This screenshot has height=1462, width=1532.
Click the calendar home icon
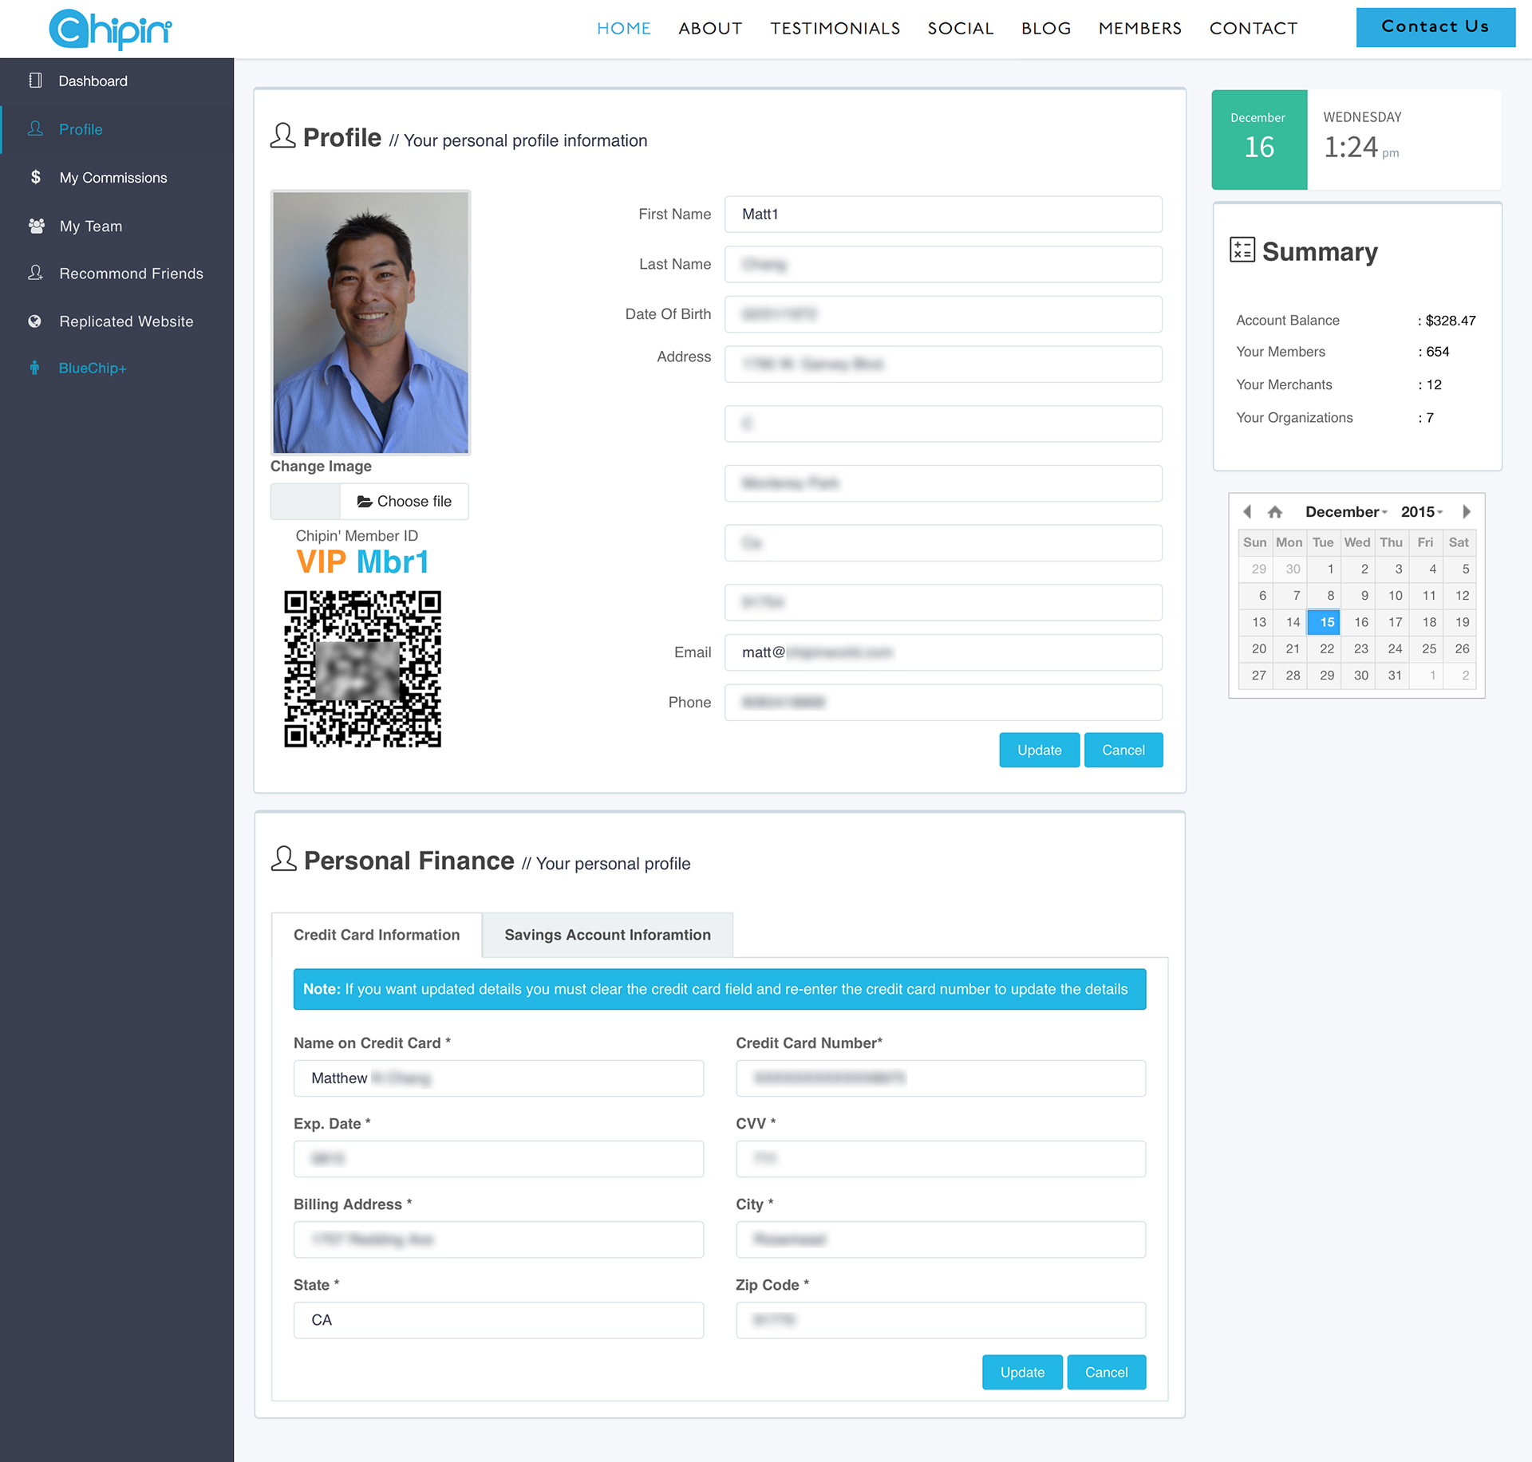click(1274, 512)
